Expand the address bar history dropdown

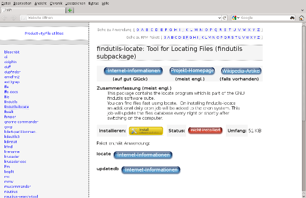pos(219,18)
